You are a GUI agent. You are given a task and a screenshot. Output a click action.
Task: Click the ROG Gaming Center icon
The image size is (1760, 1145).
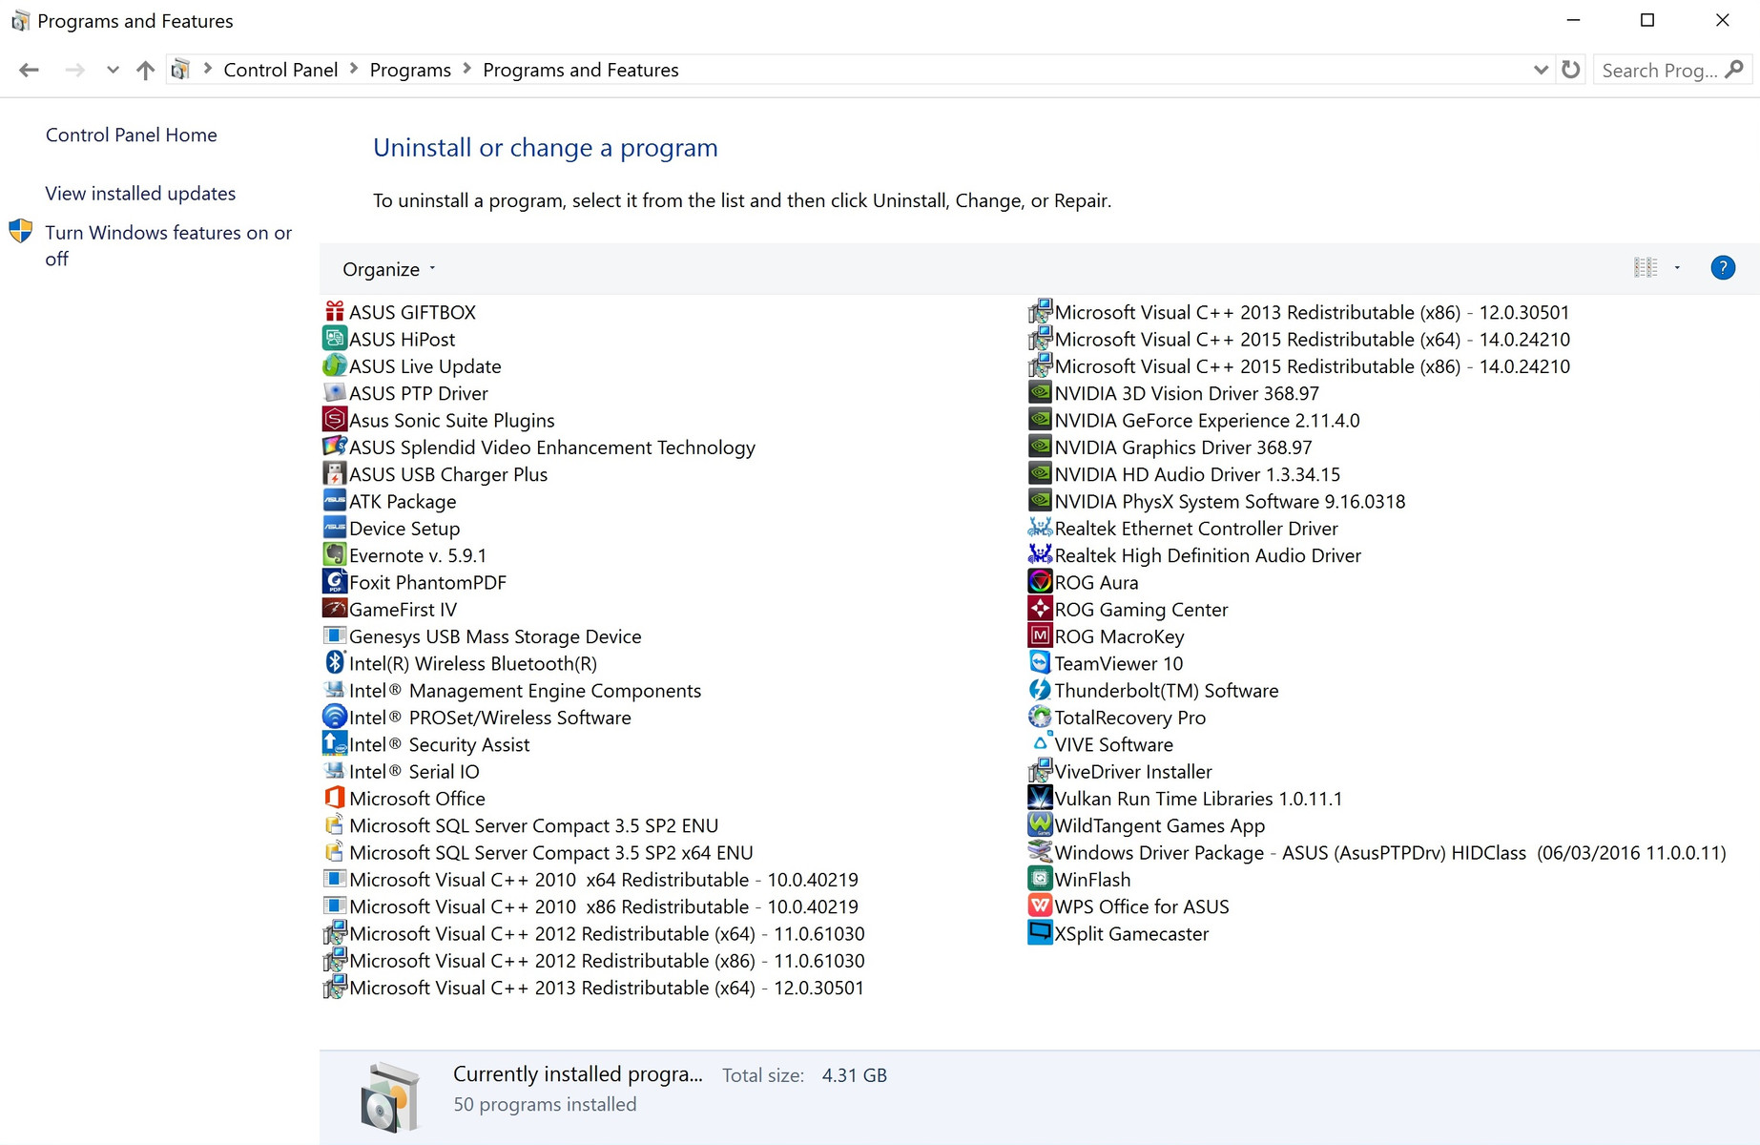click(1040, 609)
